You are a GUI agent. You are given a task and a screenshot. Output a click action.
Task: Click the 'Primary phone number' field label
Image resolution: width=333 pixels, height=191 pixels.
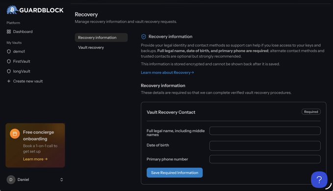(x=167, y=159)
